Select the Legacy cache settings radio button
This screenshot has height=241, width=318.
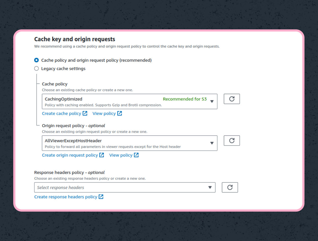(37, 69)
